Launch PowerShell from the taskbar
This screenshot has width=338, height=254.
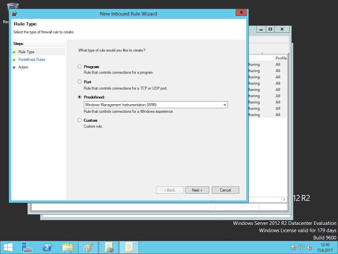tap(48, 247)
